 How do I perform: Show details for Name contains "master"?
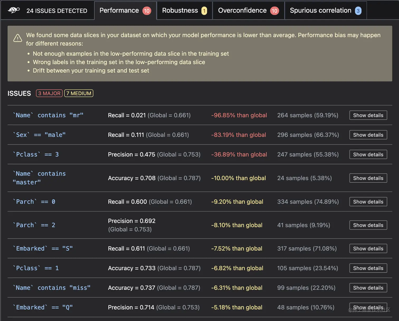368,178
